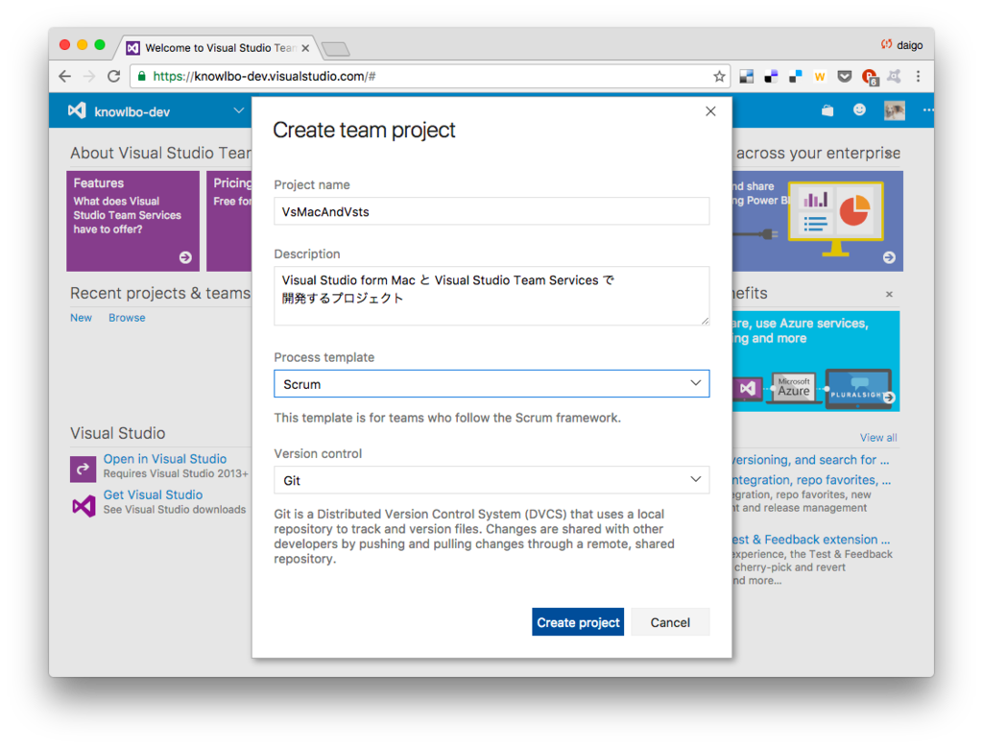Click the Project name input field
The image size is (983, 747).
tap(491, 211)
